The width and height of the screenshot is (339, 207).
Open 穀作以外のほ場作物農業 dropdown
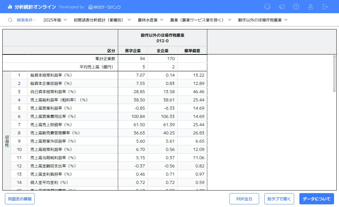click(x=262, y=20)
